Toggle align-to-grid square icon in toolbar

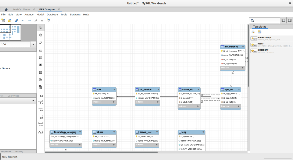point(42,20)
